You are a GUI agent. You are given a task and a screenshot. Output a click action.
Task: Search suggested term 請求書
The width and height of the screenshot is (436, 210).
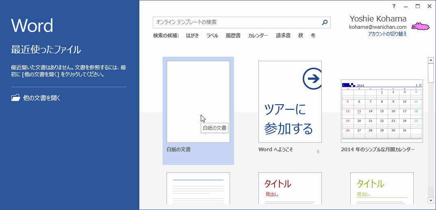(x=283, y=36)
